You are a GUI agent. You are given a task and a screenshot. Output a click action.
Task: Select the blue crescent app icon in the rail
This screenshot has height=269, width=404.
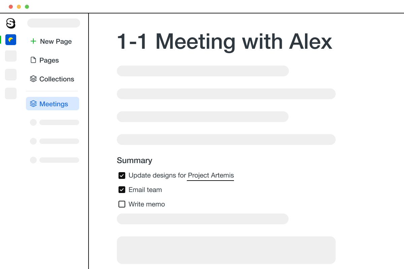[x=10, y=40]
